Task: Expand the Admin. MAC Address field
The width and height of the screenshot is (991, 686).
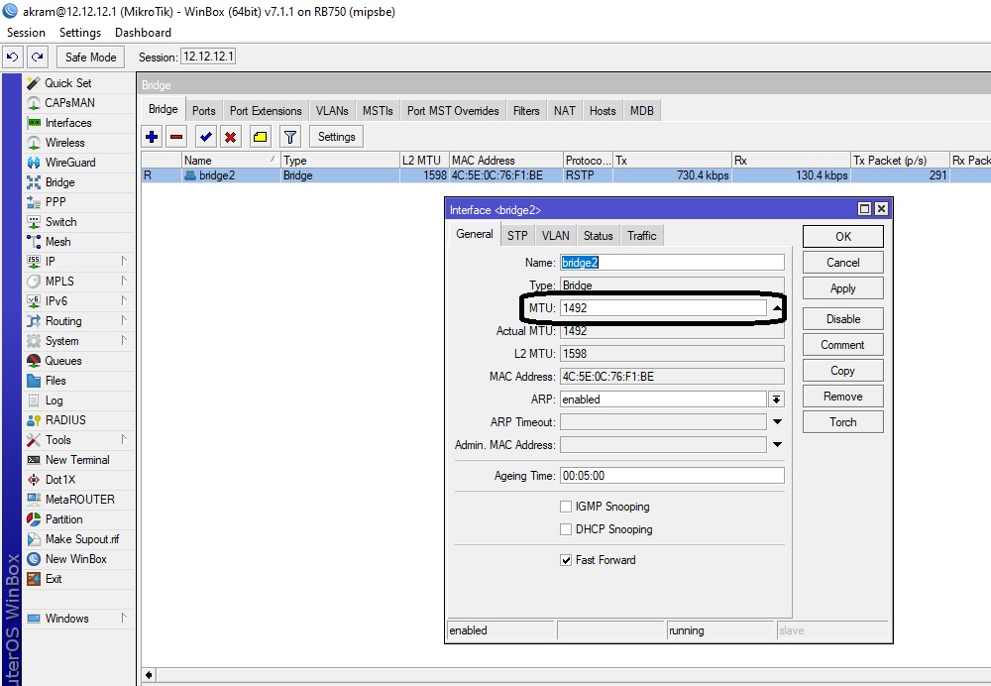Action: tap(777, 445)
